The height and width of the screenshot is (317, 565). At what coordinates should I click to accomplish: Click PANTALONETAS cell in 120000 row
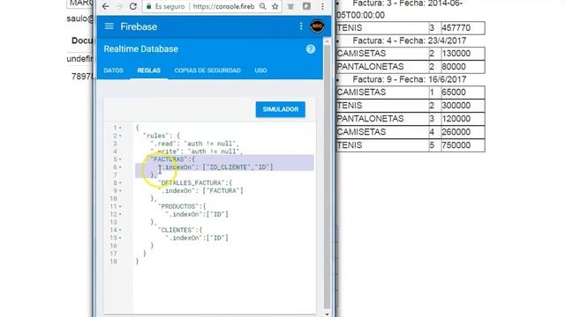pyautogui.click(x=382, y=119)
